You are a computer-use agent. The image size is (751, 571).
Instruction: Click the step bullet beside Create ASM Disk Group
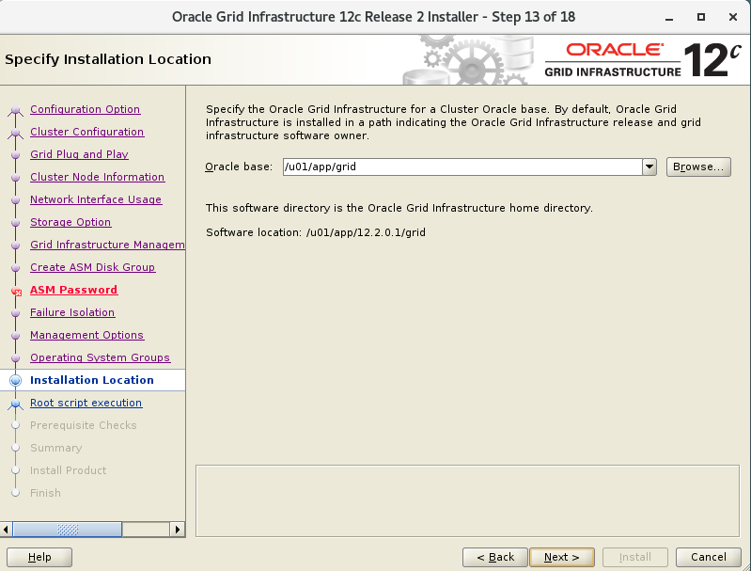click(15, 267)
